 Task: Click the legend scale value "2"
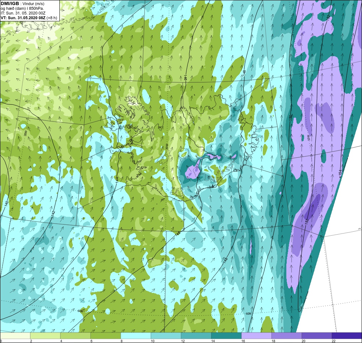point(31,341)
